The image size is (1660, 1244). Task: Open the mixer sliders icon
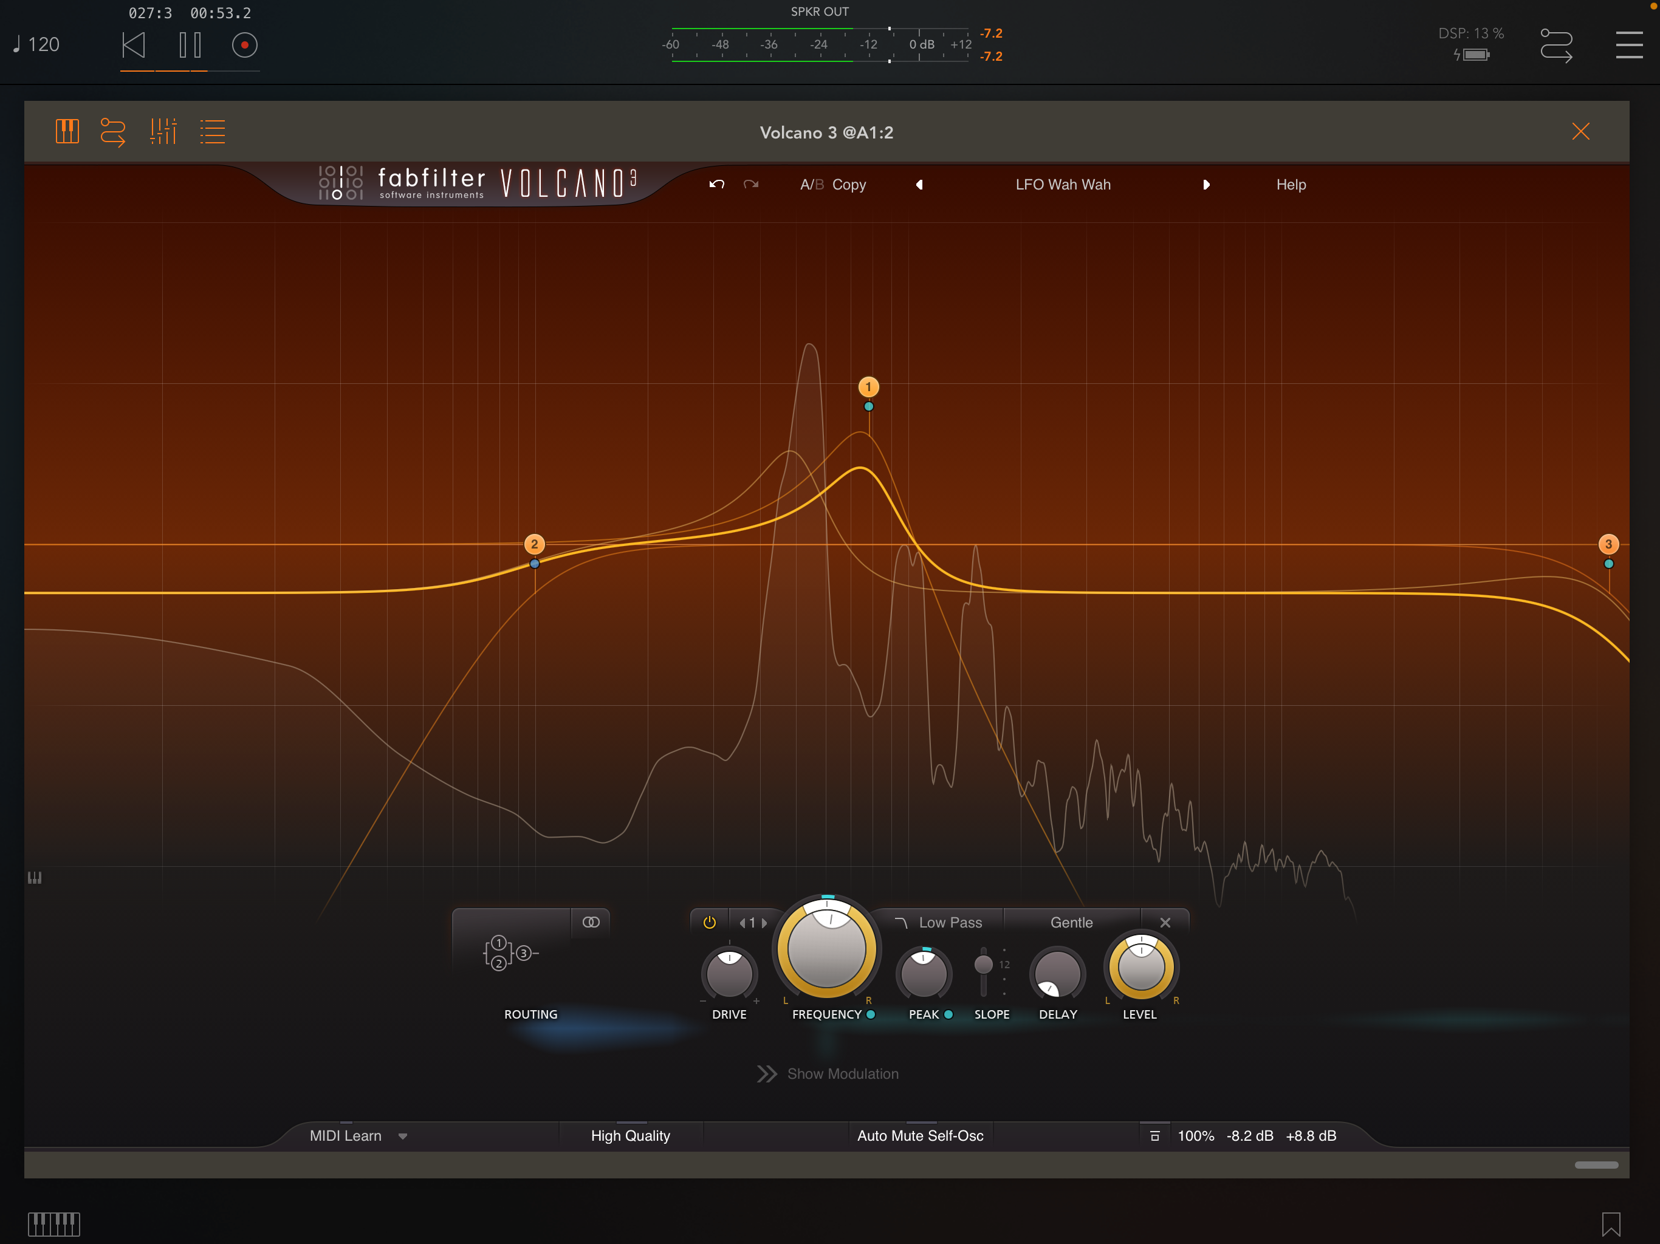click(x=163, y=131)
